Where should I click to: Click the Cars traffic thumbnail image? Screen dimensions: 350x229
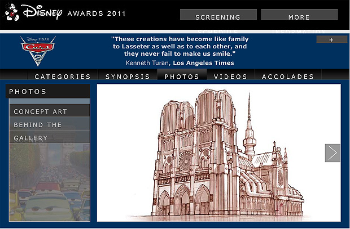(x=50, y=182)
